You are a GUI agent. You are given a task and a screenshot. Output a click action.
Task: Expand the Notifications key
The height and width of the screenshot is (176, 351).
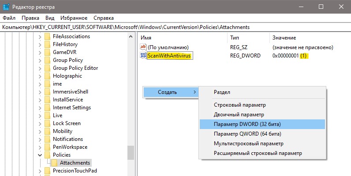point(40,140)
